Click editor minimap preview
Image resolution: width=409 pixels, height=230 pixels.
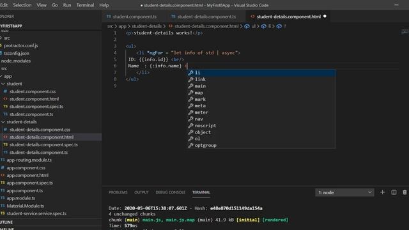405,33
